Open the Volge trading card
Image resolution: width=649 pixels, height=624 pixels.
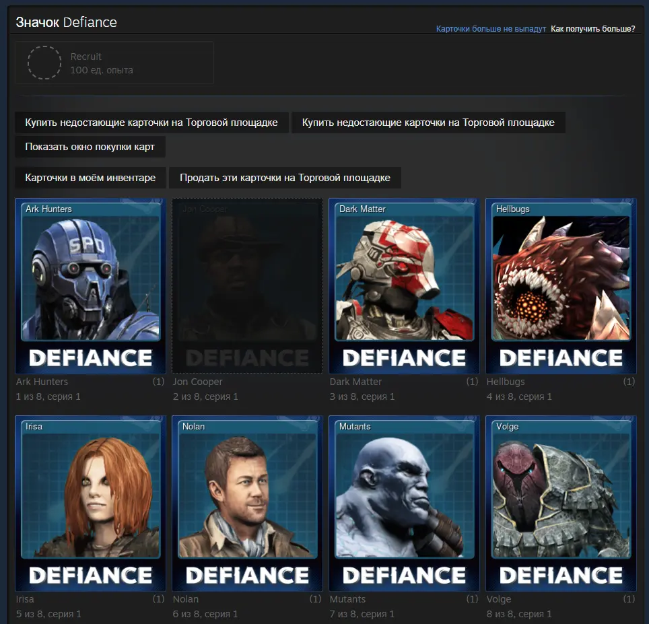coord(561,504)
